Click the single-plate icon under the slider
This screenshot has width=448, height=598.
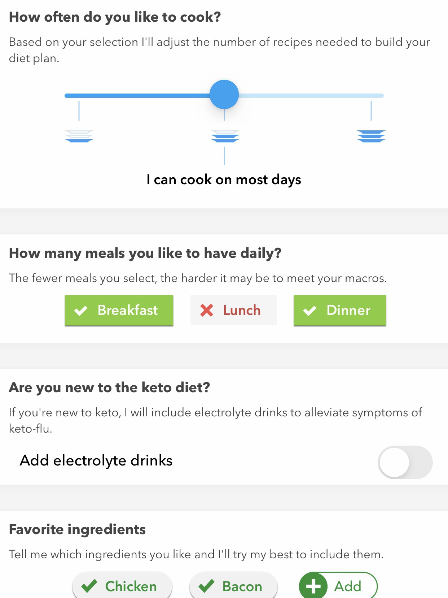(x=79, y=136)
